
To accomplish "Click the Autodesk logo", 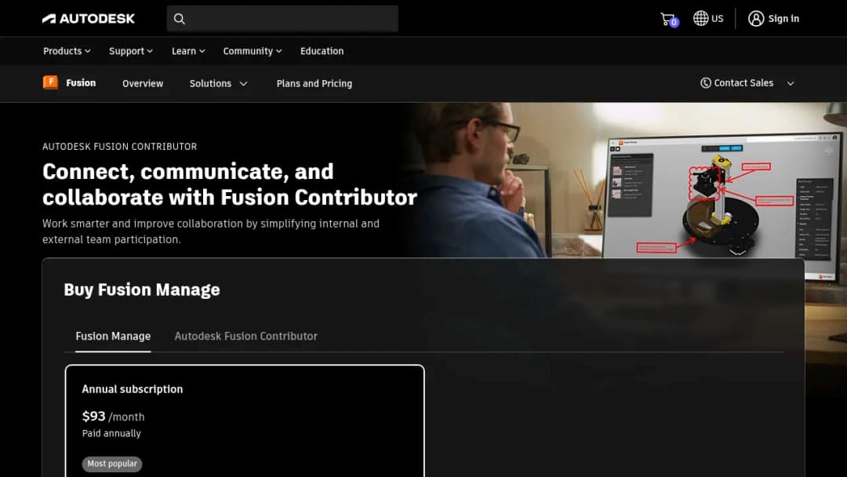I will coord(89,18).
